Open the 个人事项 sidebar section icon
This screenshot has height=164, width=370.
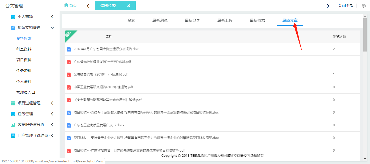point(12,17)
